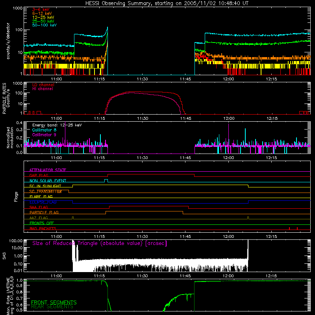Click the Flags vertical axis label
Screen dimensions: 315x315
click(16, 196)
